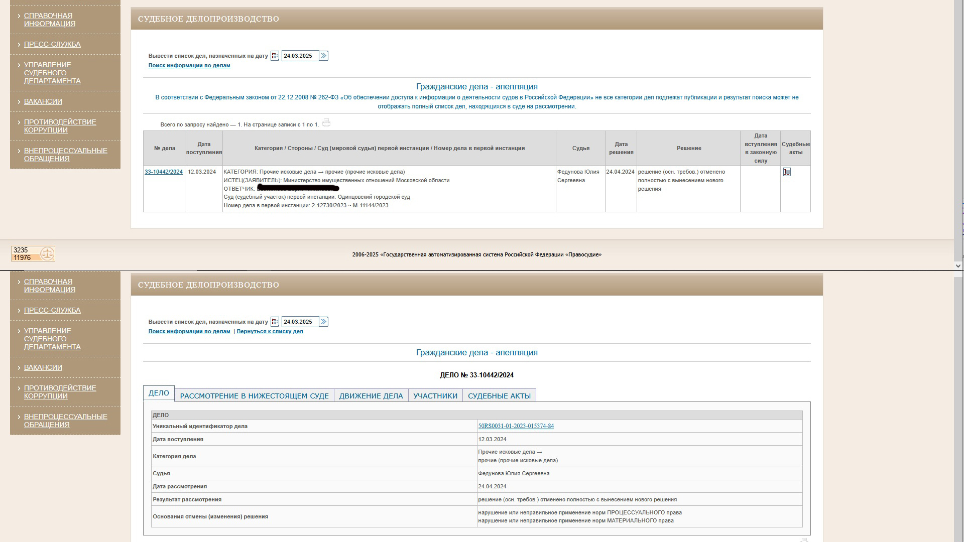The image size is (964, 542).
Task: Click go arrow next to lower date field
Action: [324, 322]
